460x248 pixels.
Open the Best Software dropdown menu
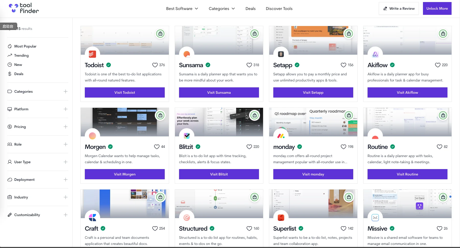pos(182,8)
